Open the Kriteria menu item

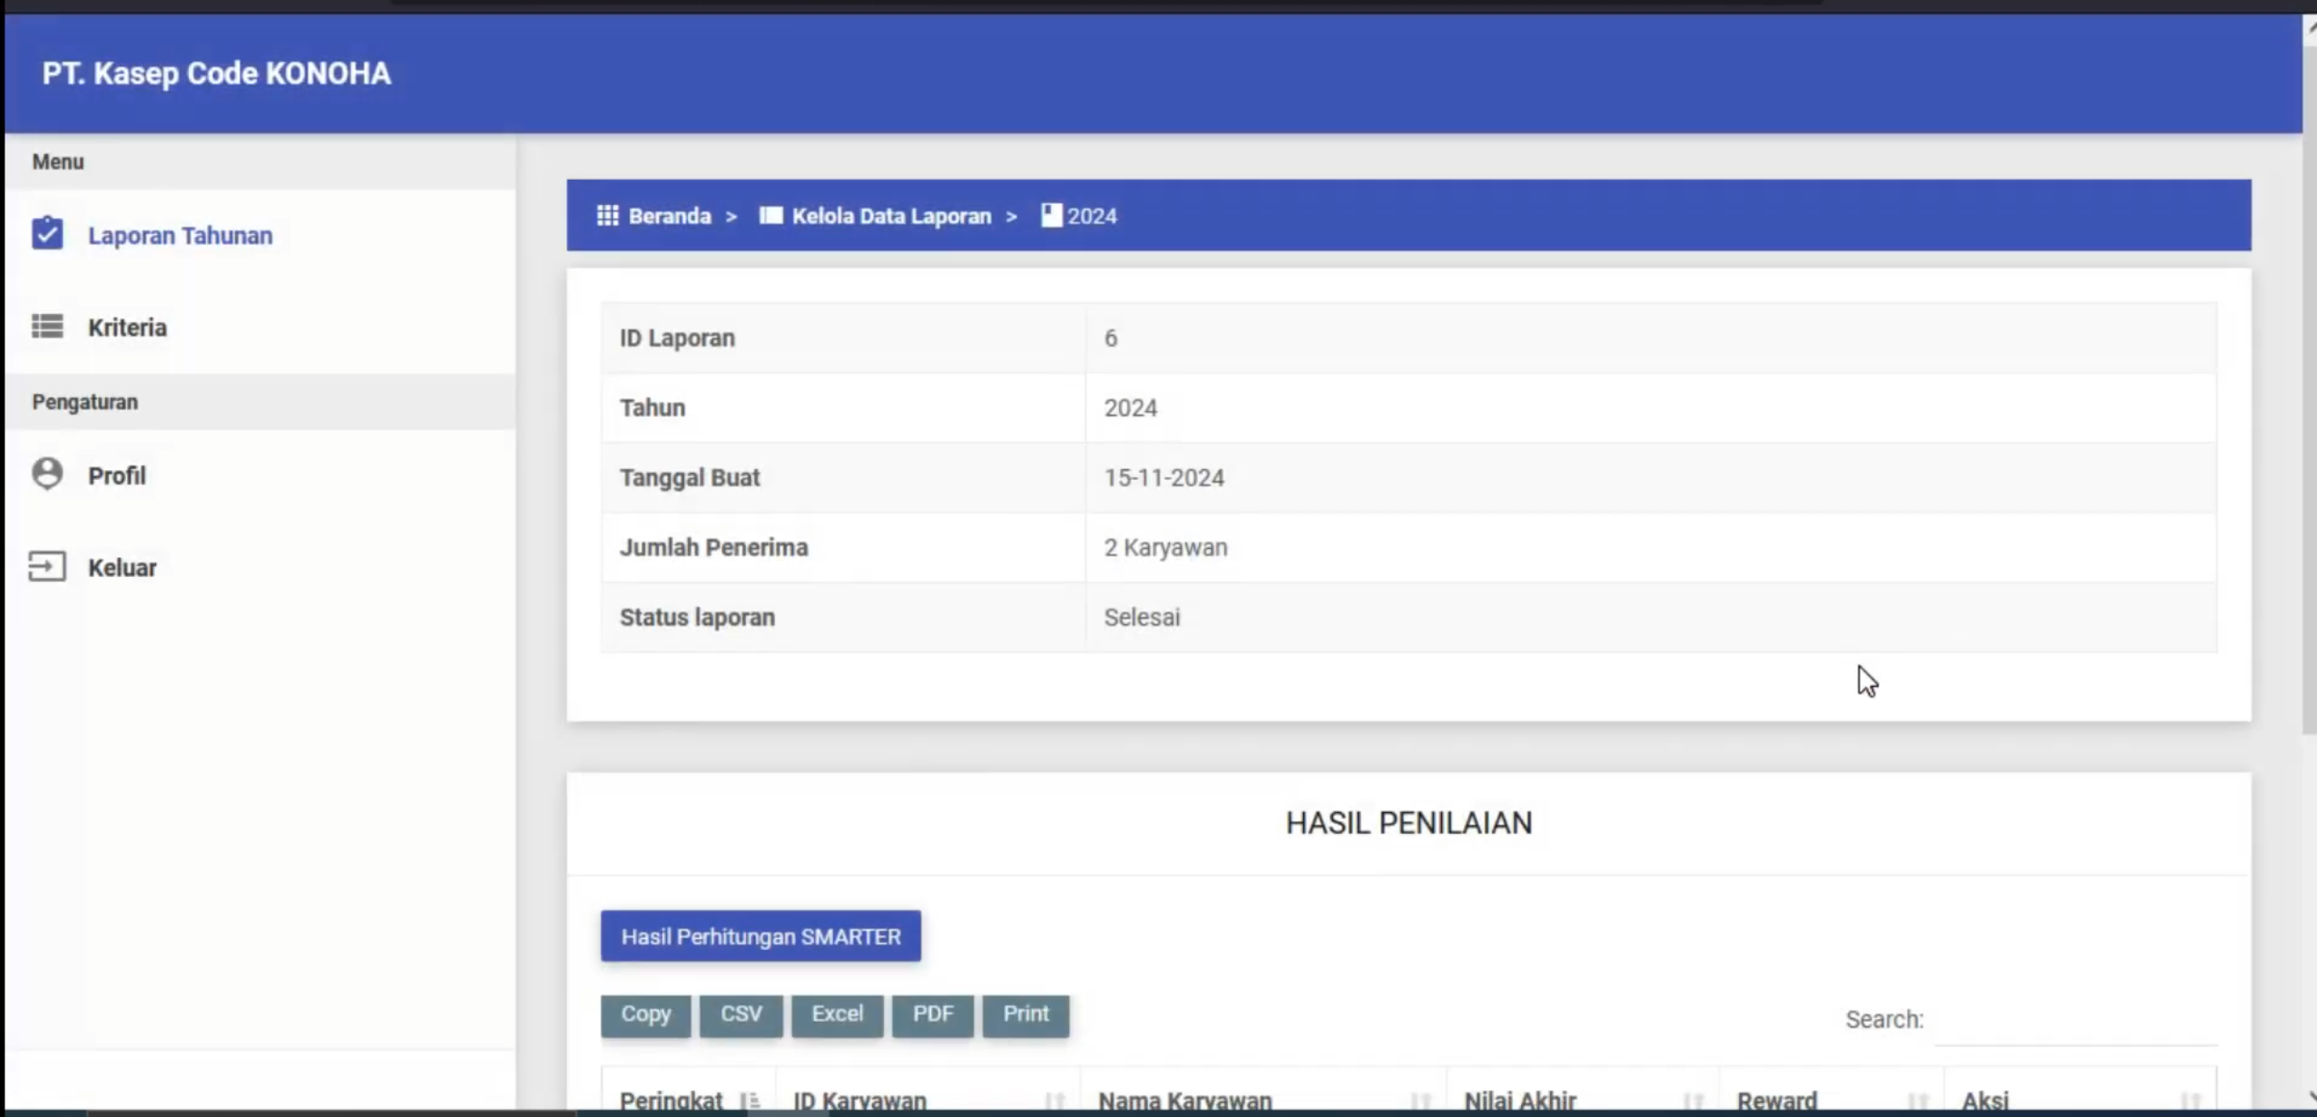(127, 327)
